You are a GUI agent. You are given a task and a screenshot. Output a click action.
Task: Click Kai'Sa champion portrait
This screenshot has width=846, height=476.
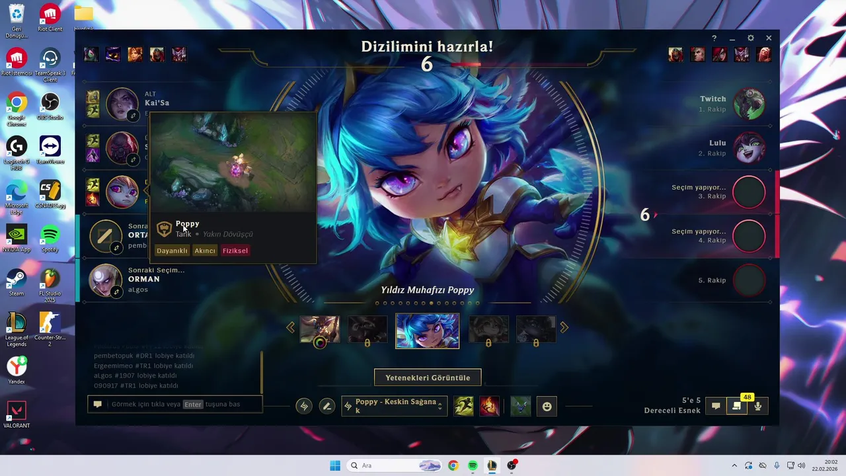coord(122,104)
